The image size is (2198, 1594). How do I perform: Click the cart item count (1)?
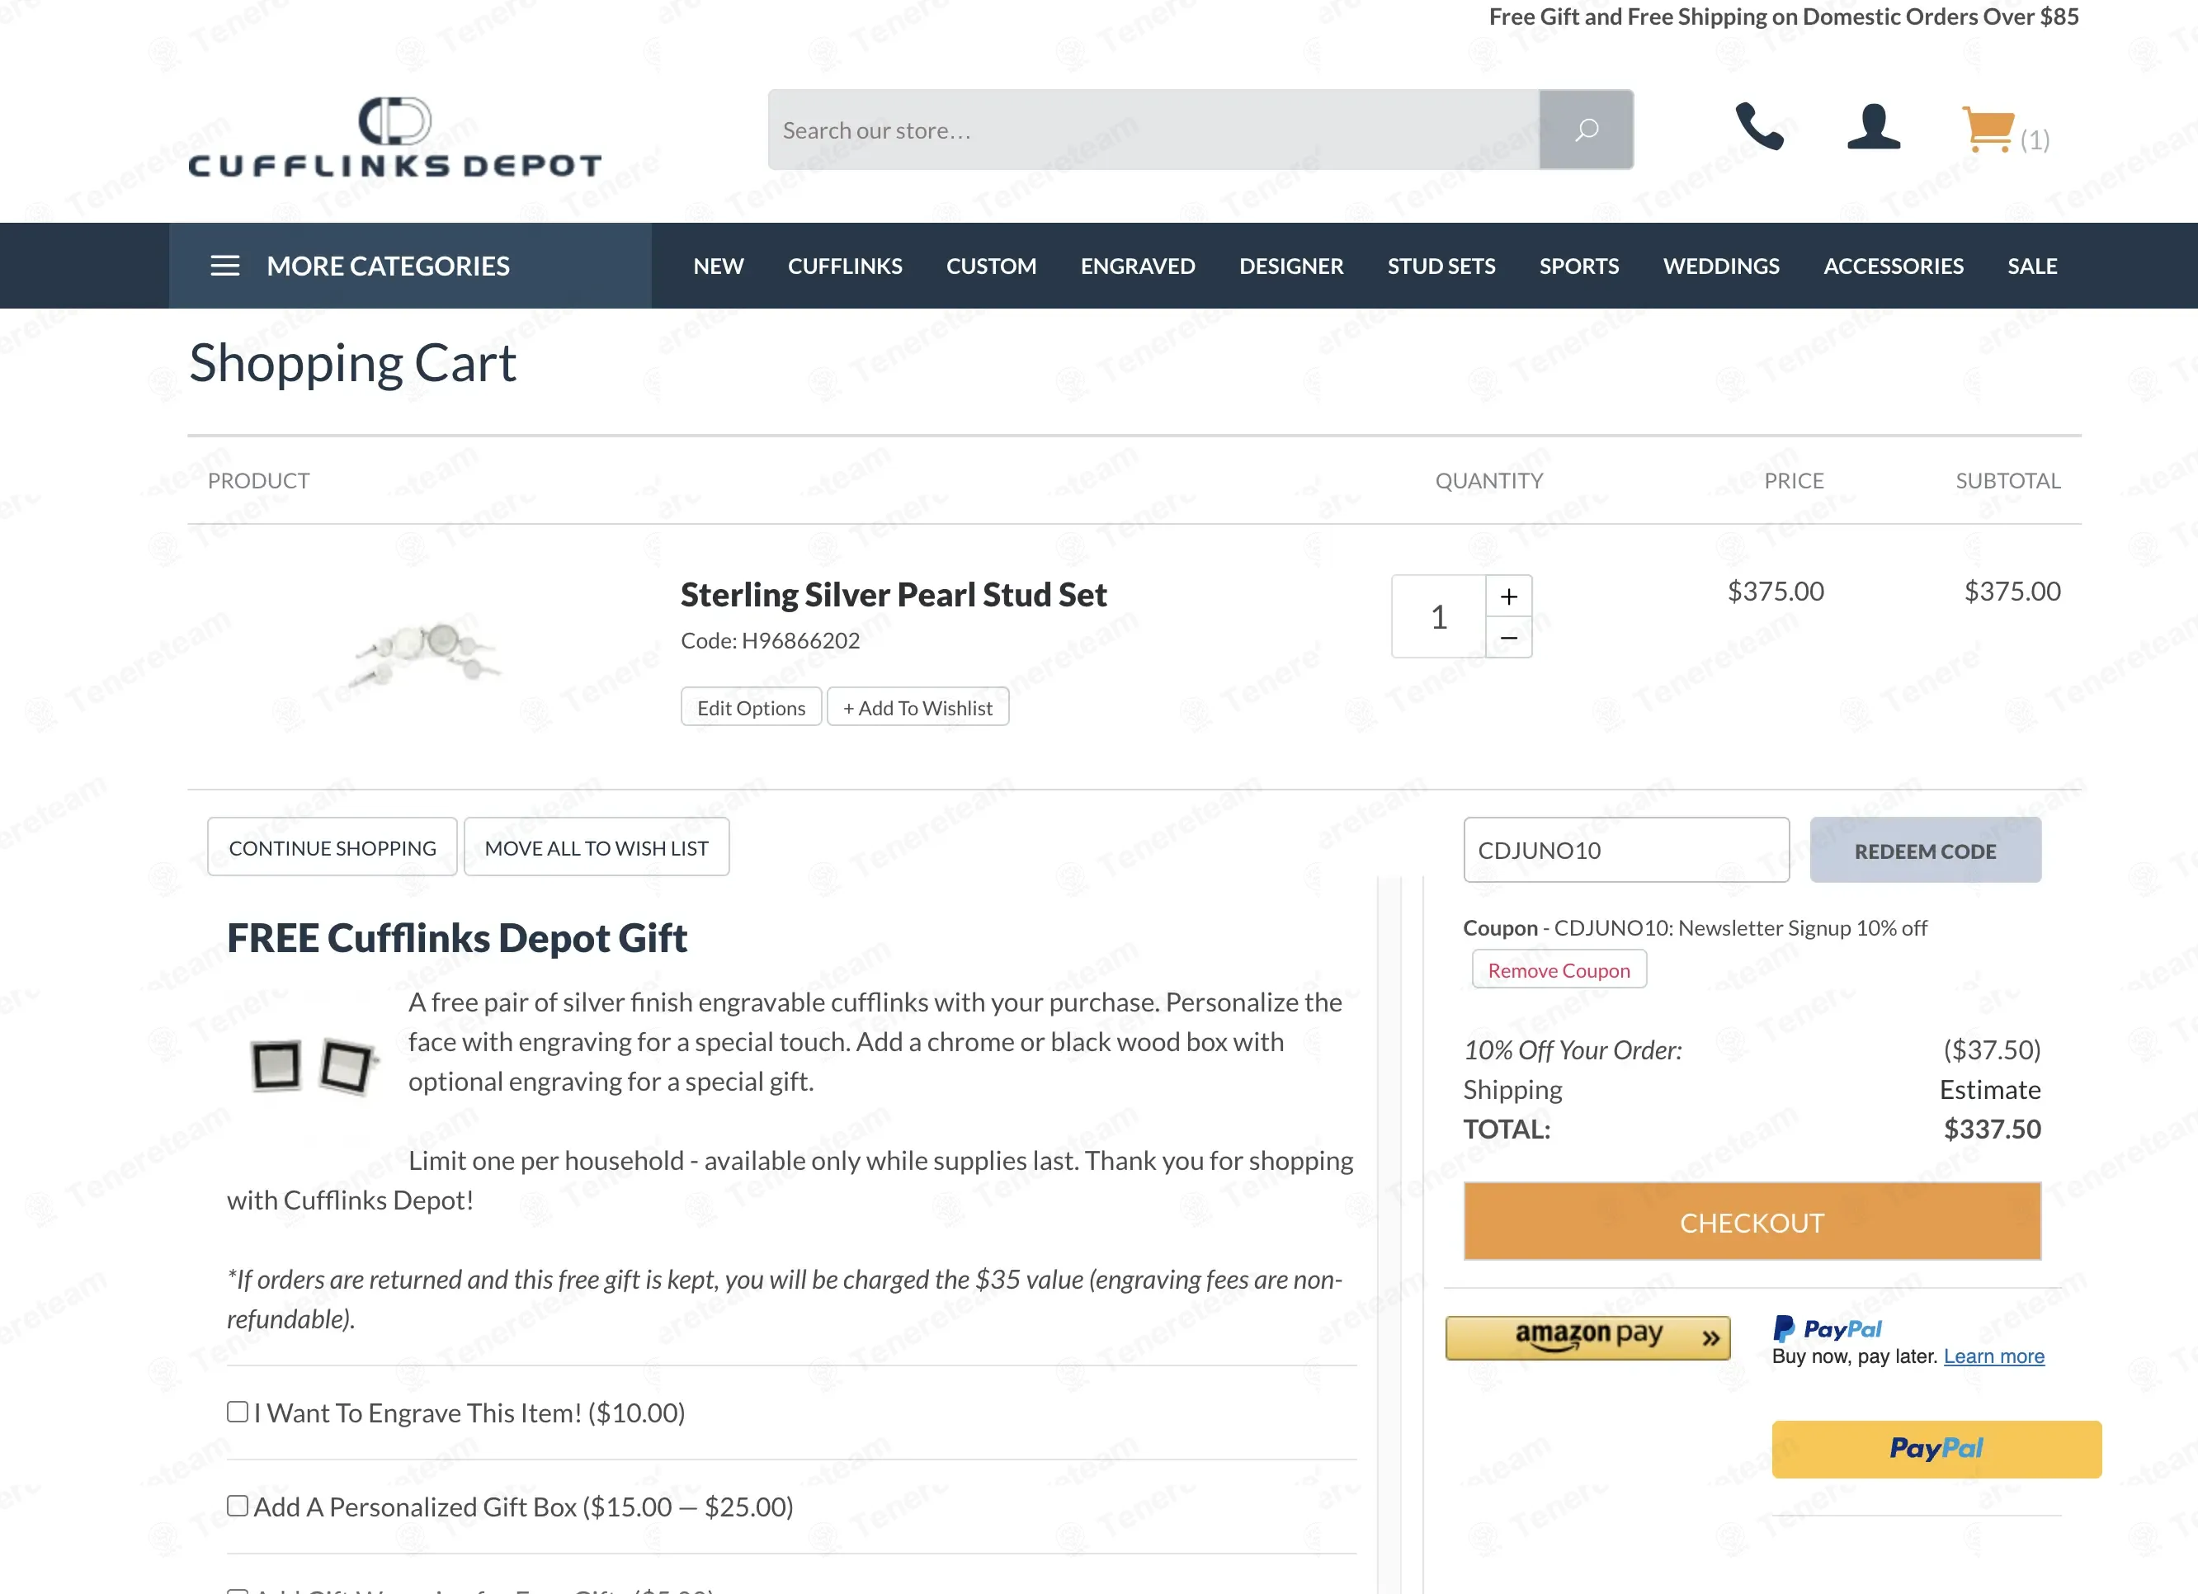pyautogui.click(x=2034, y=139)
